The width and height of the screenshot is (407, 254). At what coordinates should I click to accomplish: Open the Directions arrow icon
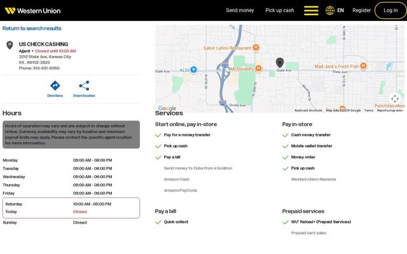coord(55,86)
